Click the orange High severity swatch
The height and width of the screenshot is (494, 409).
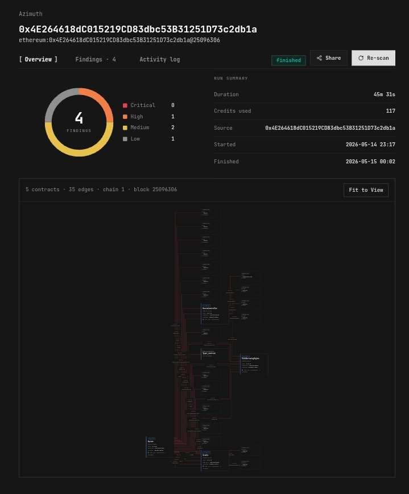(x=125, y=117)
